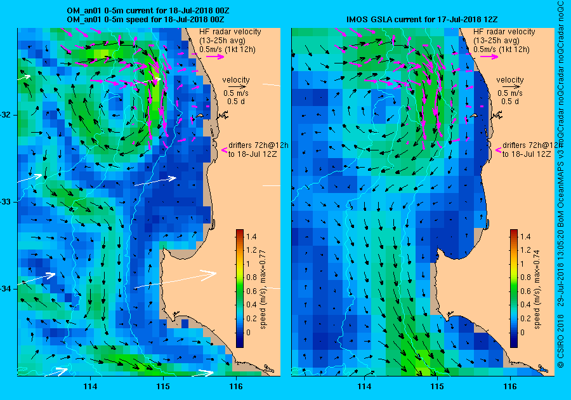The width and height of the screenshot is (571, 400).
Task: Click '116' longitude label under OM_an01 panel
Action: (x=236, y=387)
